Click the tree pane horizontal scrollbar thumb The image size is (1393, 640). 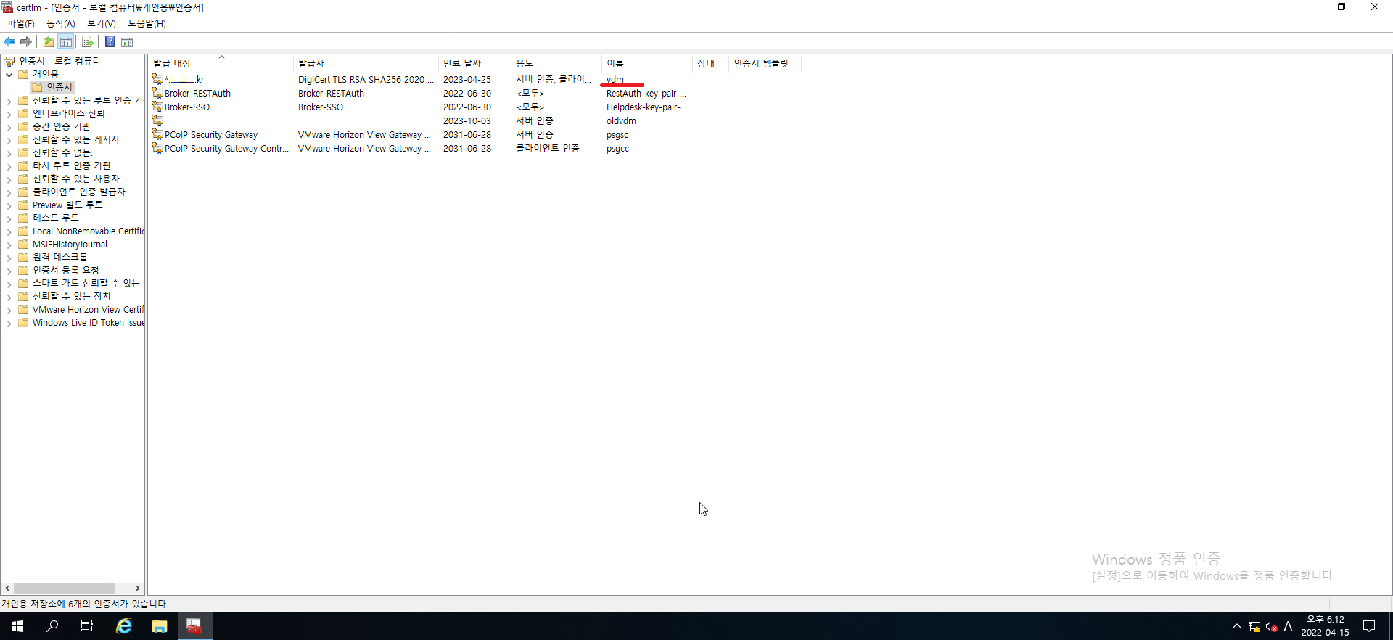click(64, 588)
